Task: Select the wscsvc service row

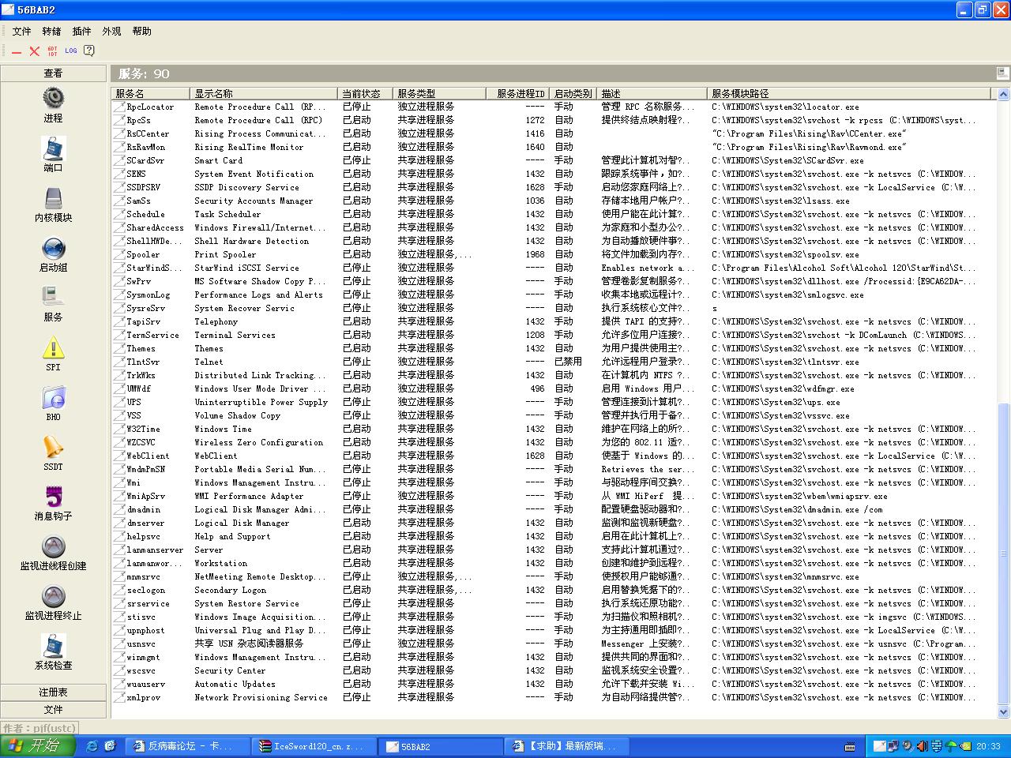Action: [551, 670]
